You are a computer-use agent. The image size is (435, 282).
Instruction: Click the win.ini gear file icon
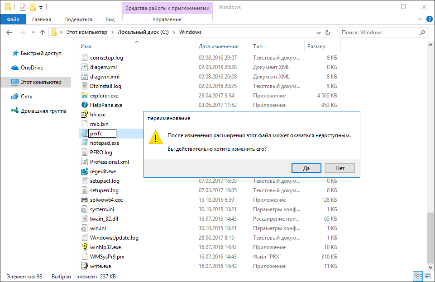(x=84, y=228)
